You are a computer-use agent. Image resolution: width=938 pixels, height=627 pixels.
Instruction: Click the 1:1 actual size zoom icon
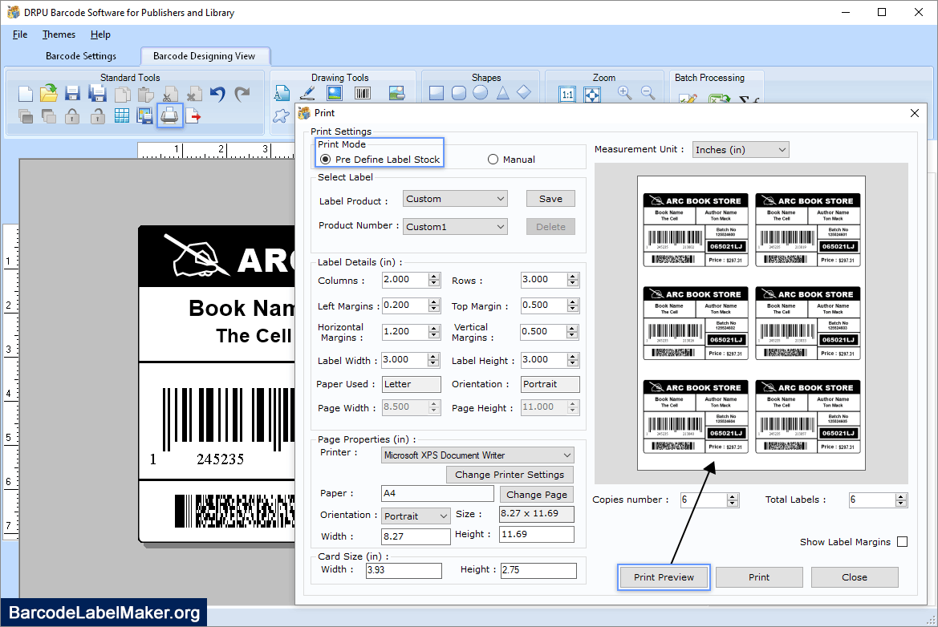567,95
